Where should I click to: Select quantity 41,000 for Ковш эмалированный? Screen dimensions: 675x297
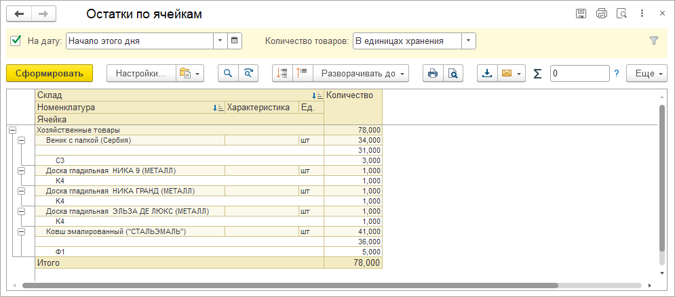pyautogui.click(x=353, y=232)
